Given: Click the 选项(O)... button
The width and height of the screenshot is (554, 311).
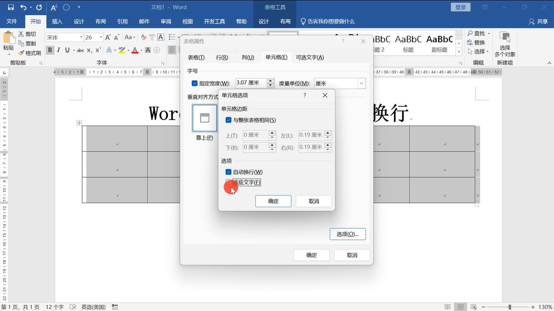Looking at the screenshot, I should point(347,234).
